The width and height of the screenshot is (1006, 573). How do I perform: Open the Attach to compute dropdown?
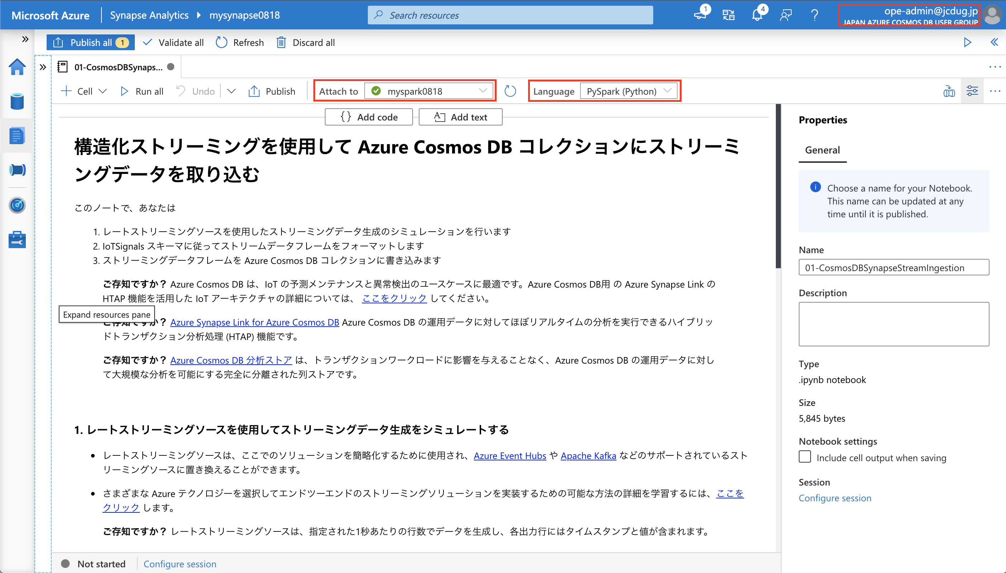[x=429, y=91]
